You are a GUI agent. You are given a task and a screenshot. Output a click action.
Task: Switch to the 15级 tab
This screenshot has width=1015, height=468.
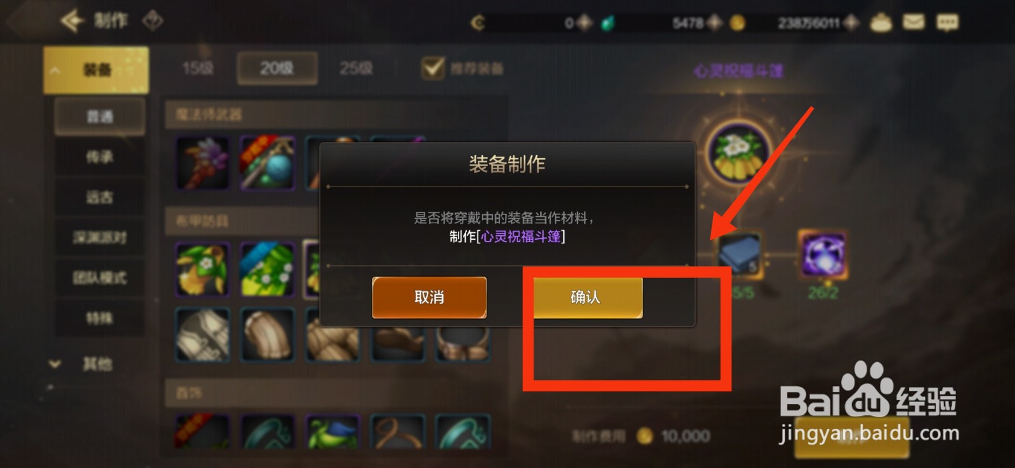click(198, 68)
